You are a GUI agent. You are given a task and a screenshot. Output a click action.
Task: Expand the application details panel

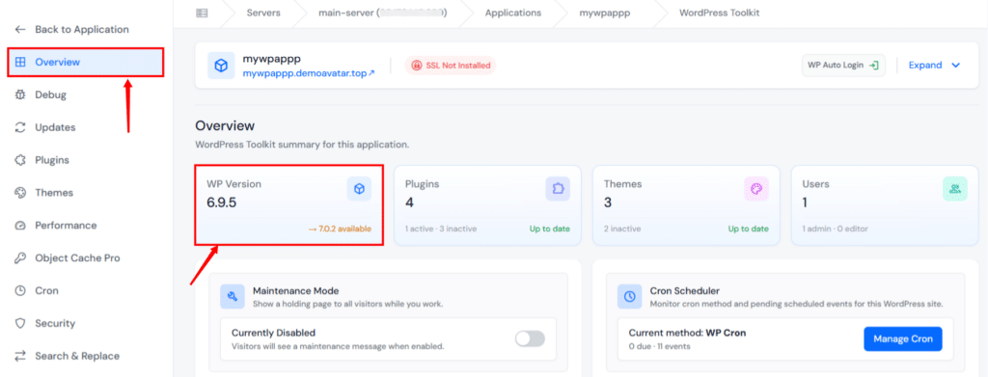(x=934, y=66)
